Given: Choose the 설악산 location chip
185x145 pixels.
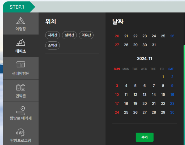Looking at the screenshot, I should coord(69,35).
